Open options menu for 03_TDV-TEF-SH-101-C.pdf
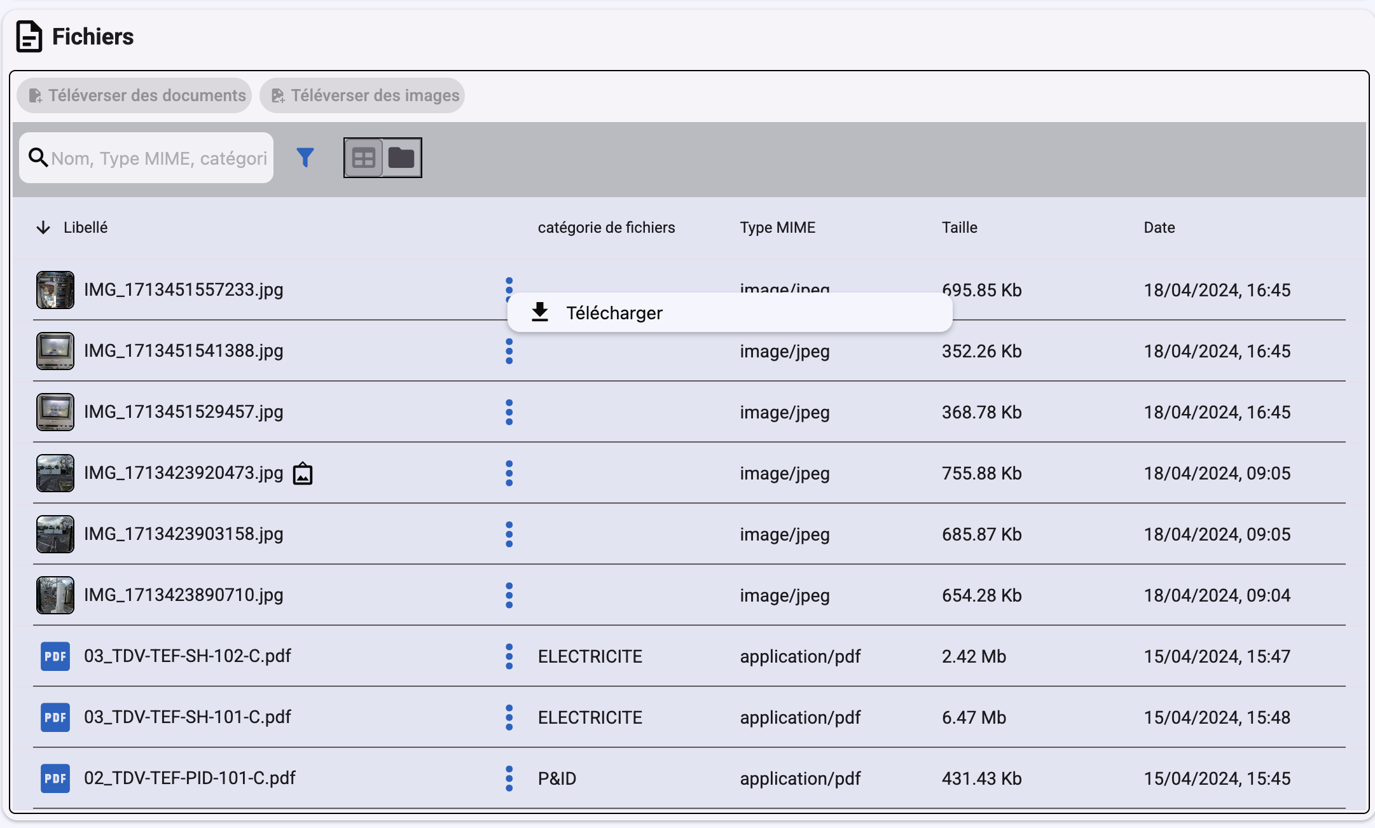The image size is (1375, 828). click(509, 717)
